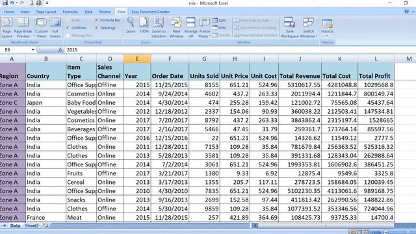Reset zoom to 100%
The width and height of the screenshot is (416, 234).
[x=144, y=25]
